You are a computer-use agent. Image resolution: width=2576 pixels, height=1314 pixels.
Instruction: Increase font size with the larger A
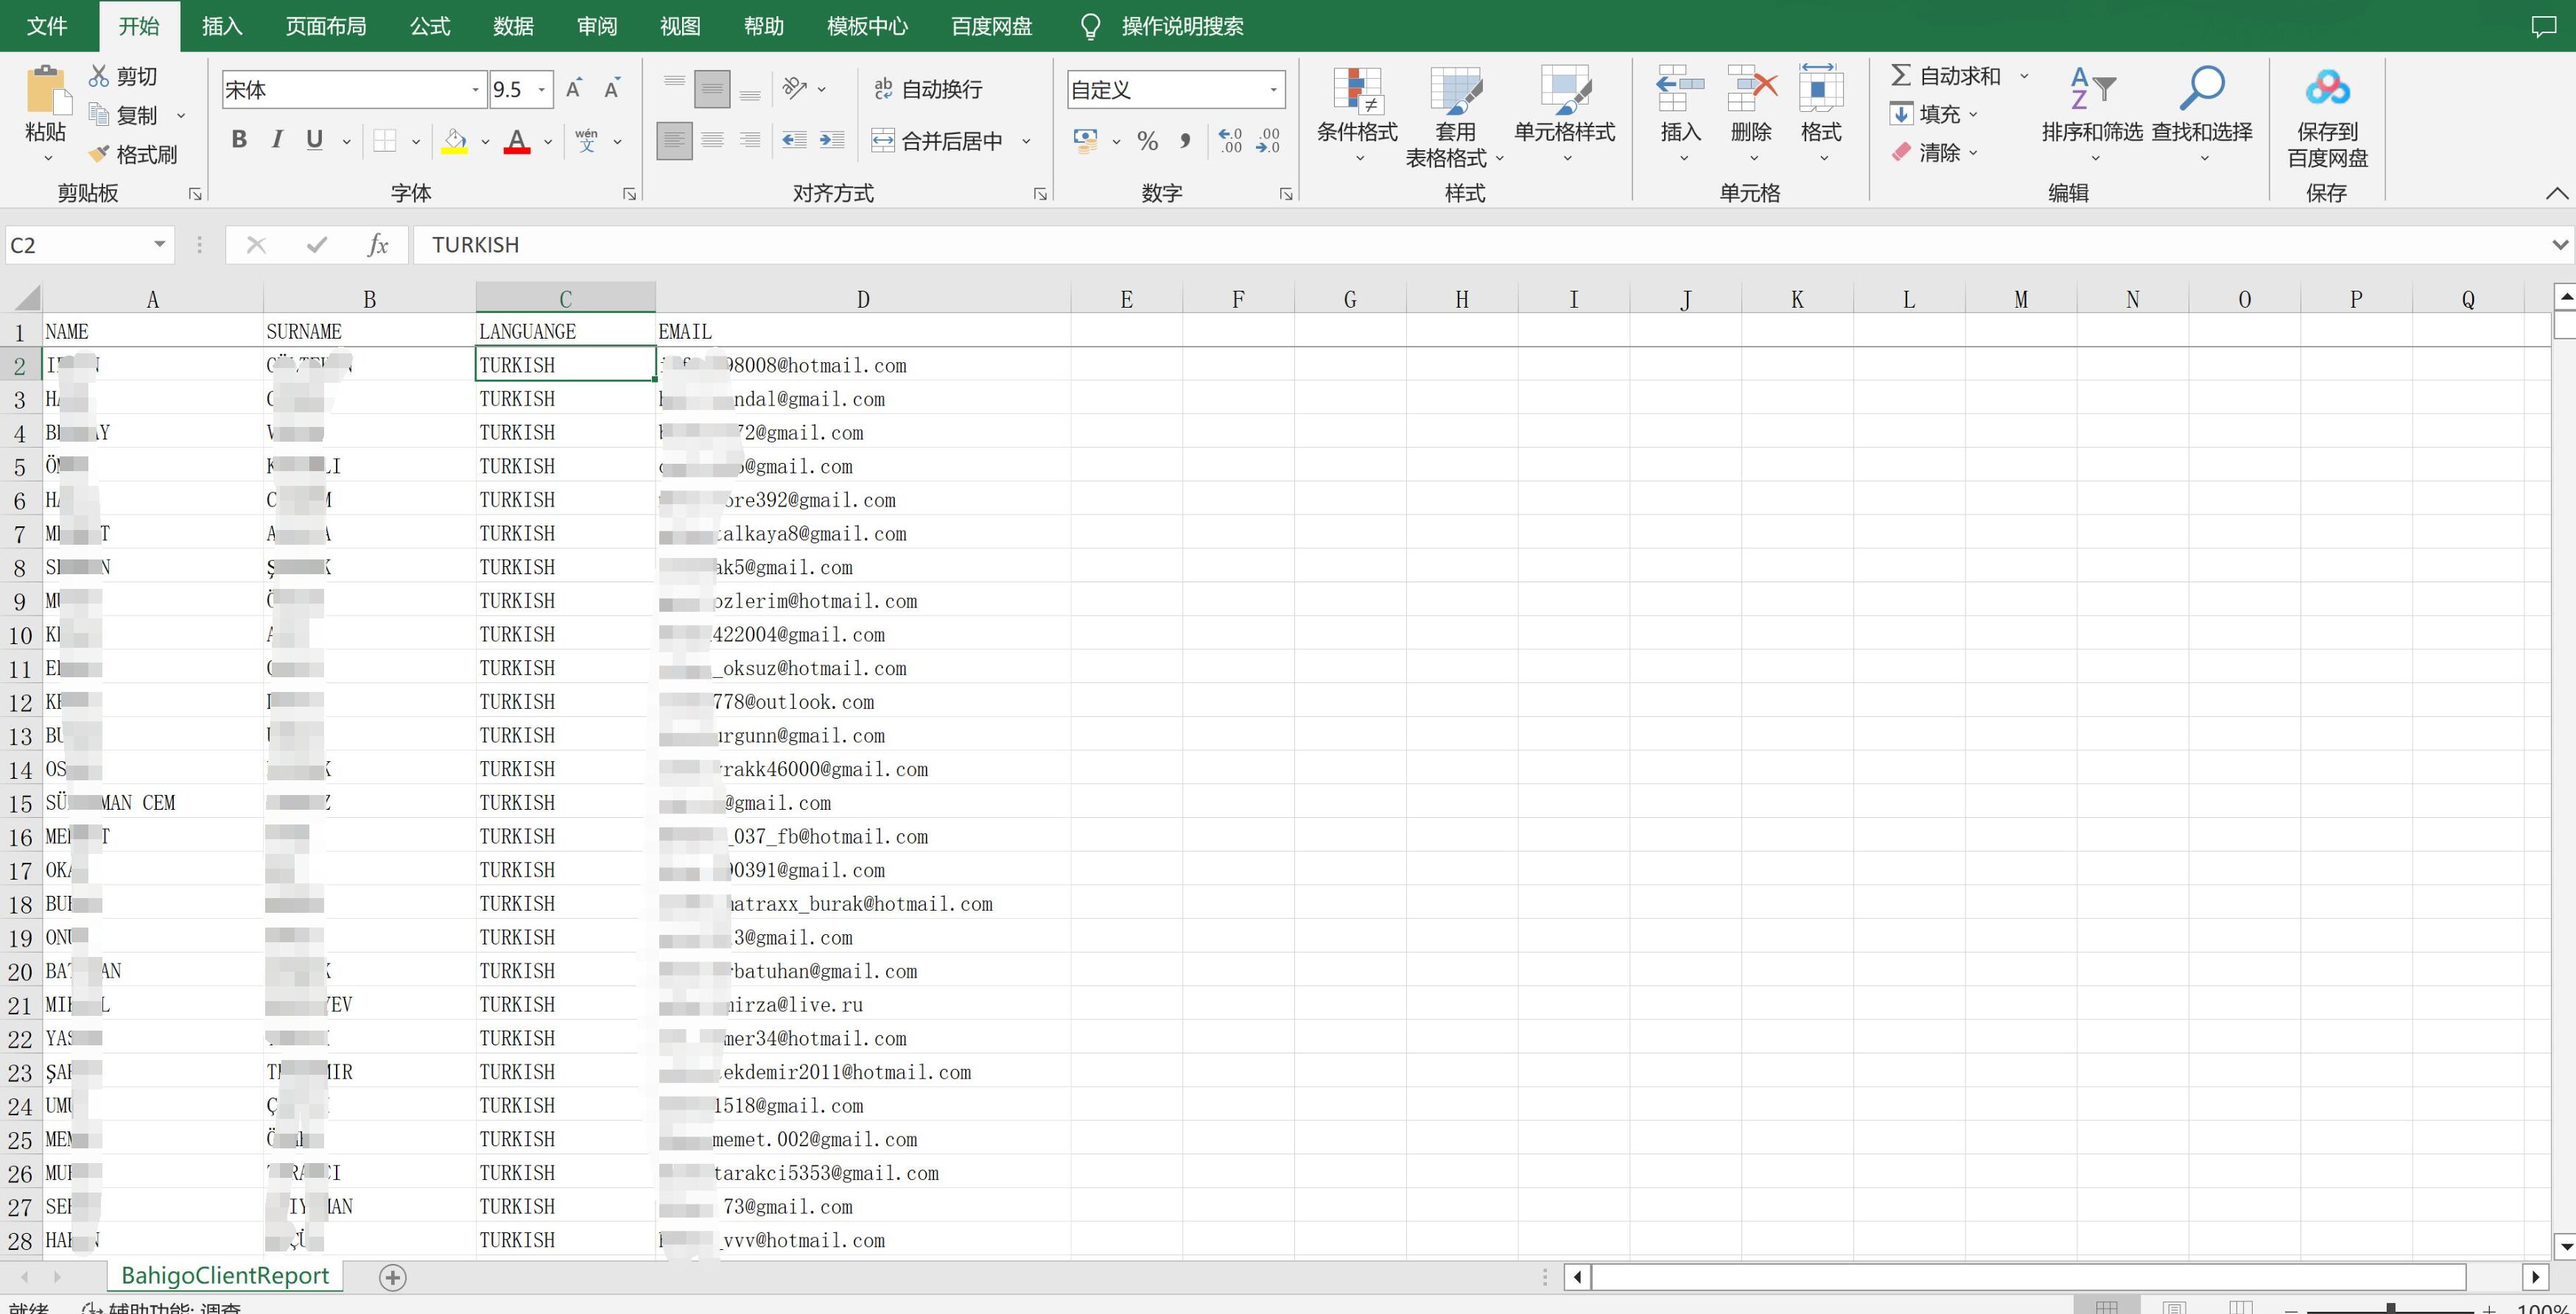(x=574, y=89)
